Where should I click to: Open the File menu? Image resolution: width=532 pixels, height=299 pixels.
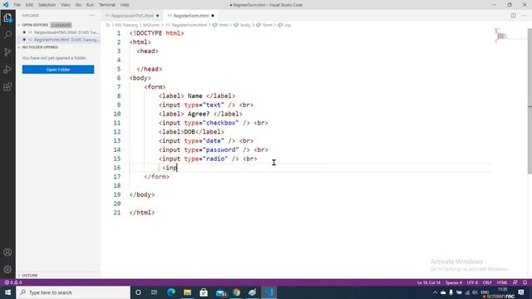click(17, 5)
